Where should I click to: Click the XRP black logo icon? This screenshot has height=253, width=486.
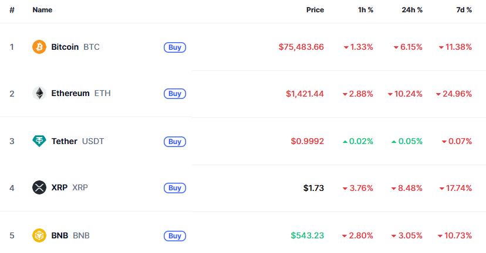tap(39, 187)
